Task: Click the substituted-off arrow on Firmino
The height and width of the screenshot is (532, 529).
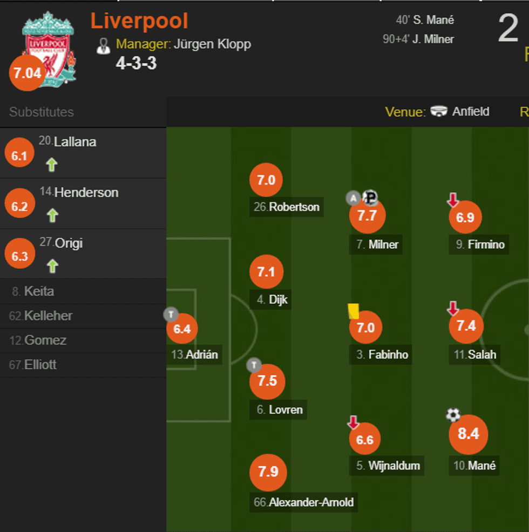Action: [453, 201]
